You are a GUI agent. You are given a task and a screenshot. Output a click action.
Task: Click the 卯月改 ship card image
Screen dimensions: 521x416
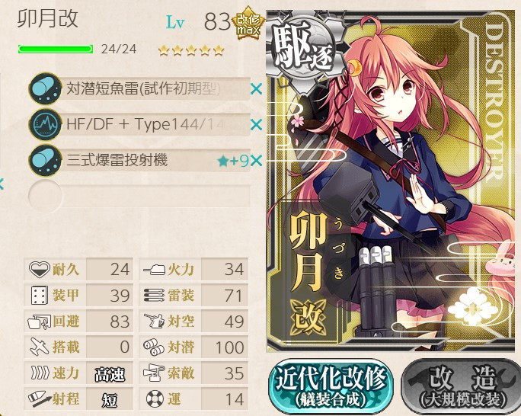click(x=391, y=181)
